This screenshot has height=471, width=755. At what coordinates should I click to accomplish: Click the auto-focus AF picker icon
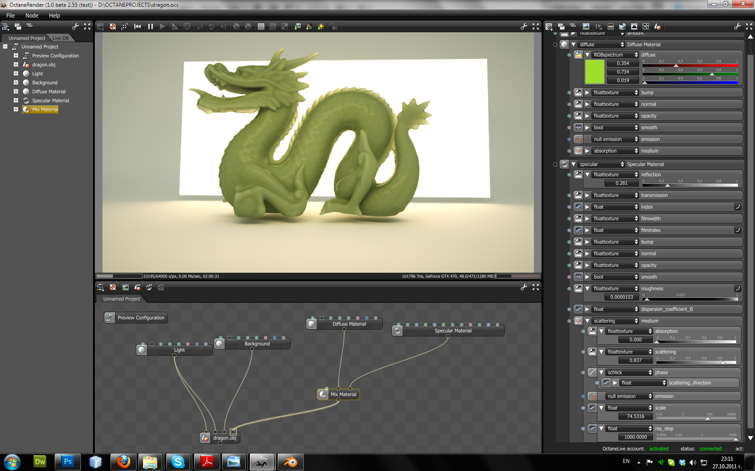point(200,26)
